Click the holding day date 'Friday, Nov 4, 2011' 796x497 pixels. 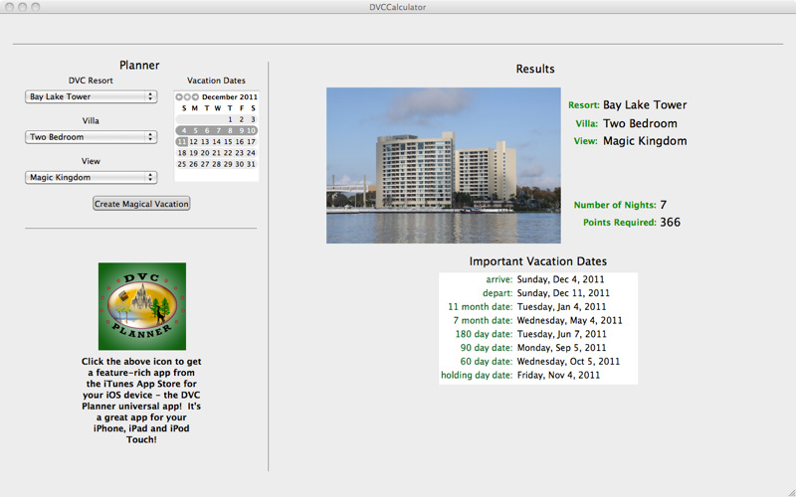[x=558, y=376]
